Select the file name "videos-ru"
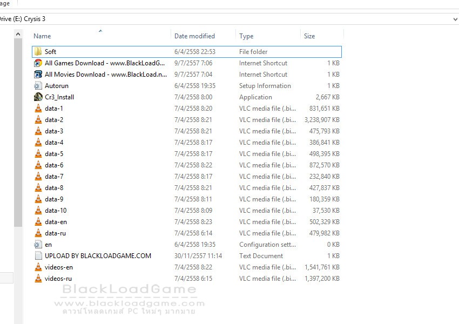459x324 pixels. [x=58, y=279]
